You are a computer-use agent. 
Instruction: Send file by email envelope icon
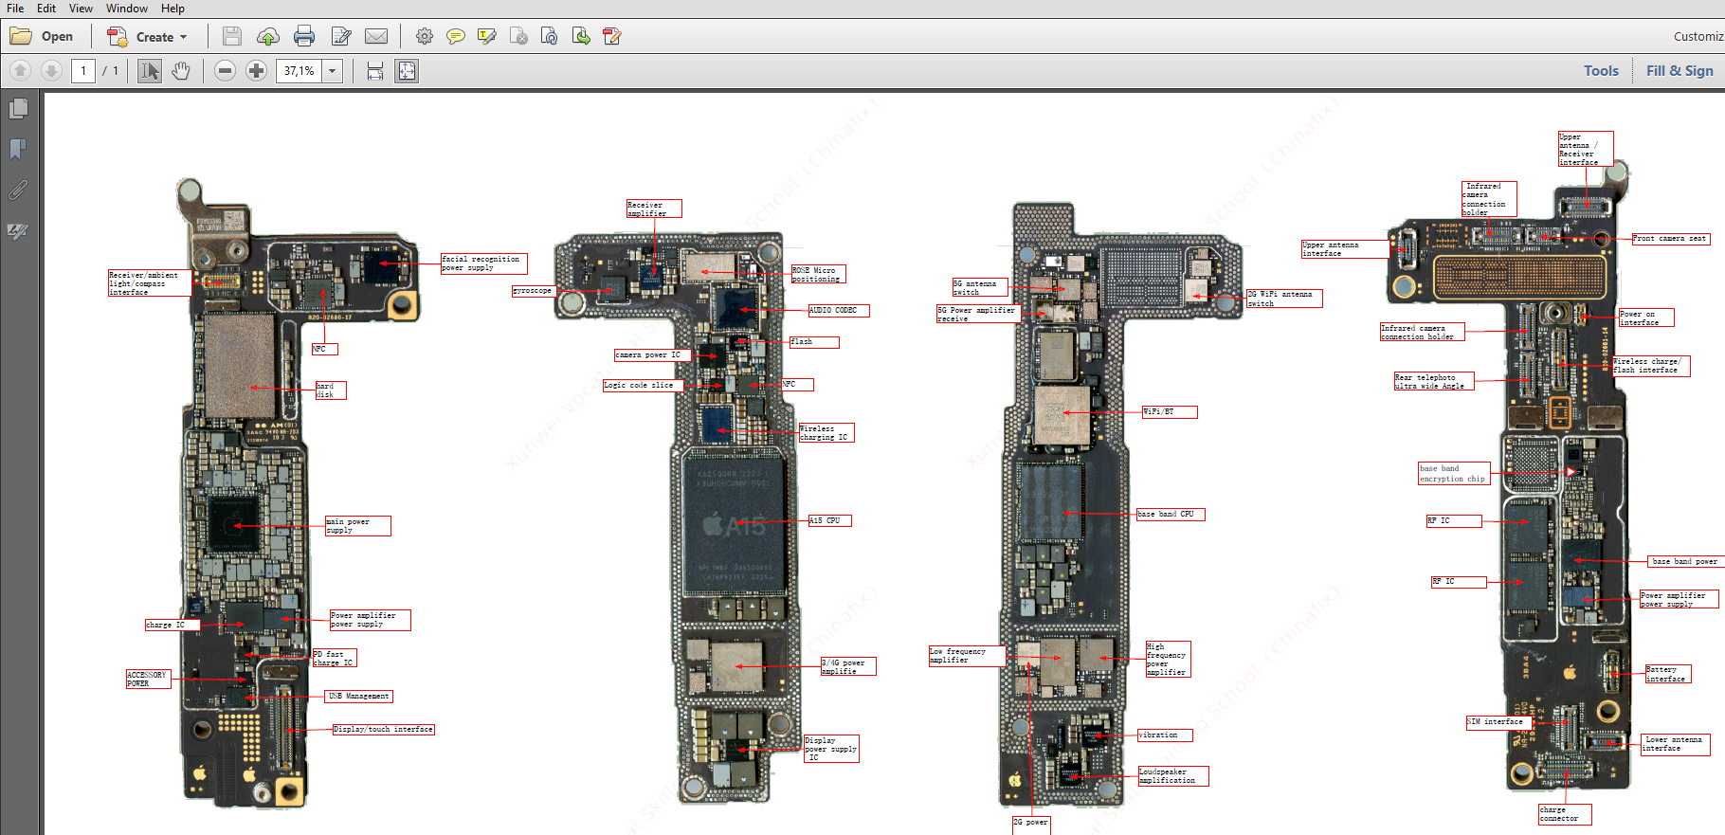[x=376, y=37]
